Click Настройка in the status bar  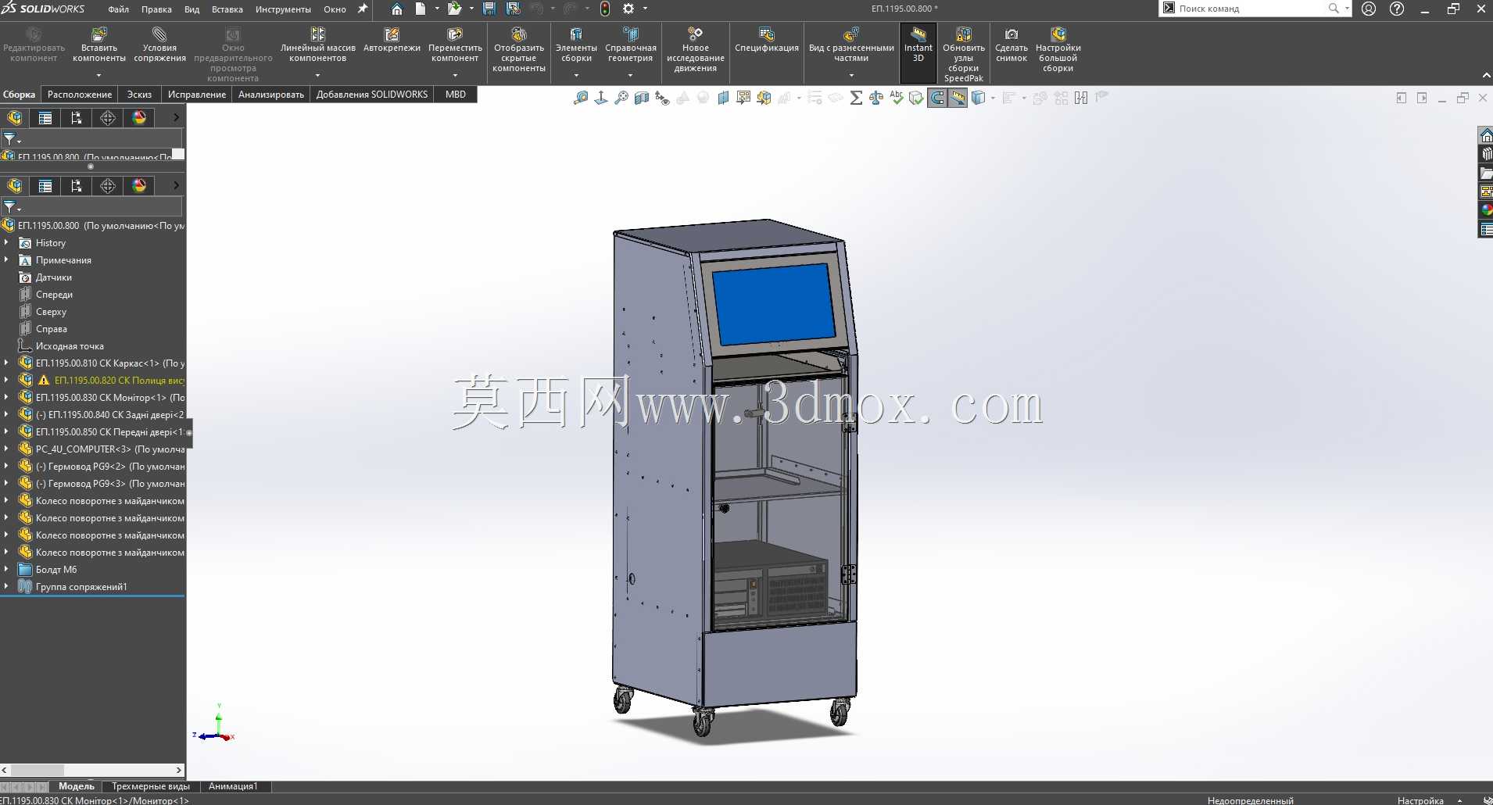click(x=1420, y=800)
